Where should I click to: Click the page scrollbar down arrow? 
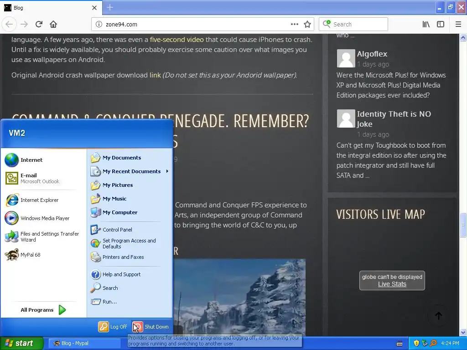click(463, 332)
